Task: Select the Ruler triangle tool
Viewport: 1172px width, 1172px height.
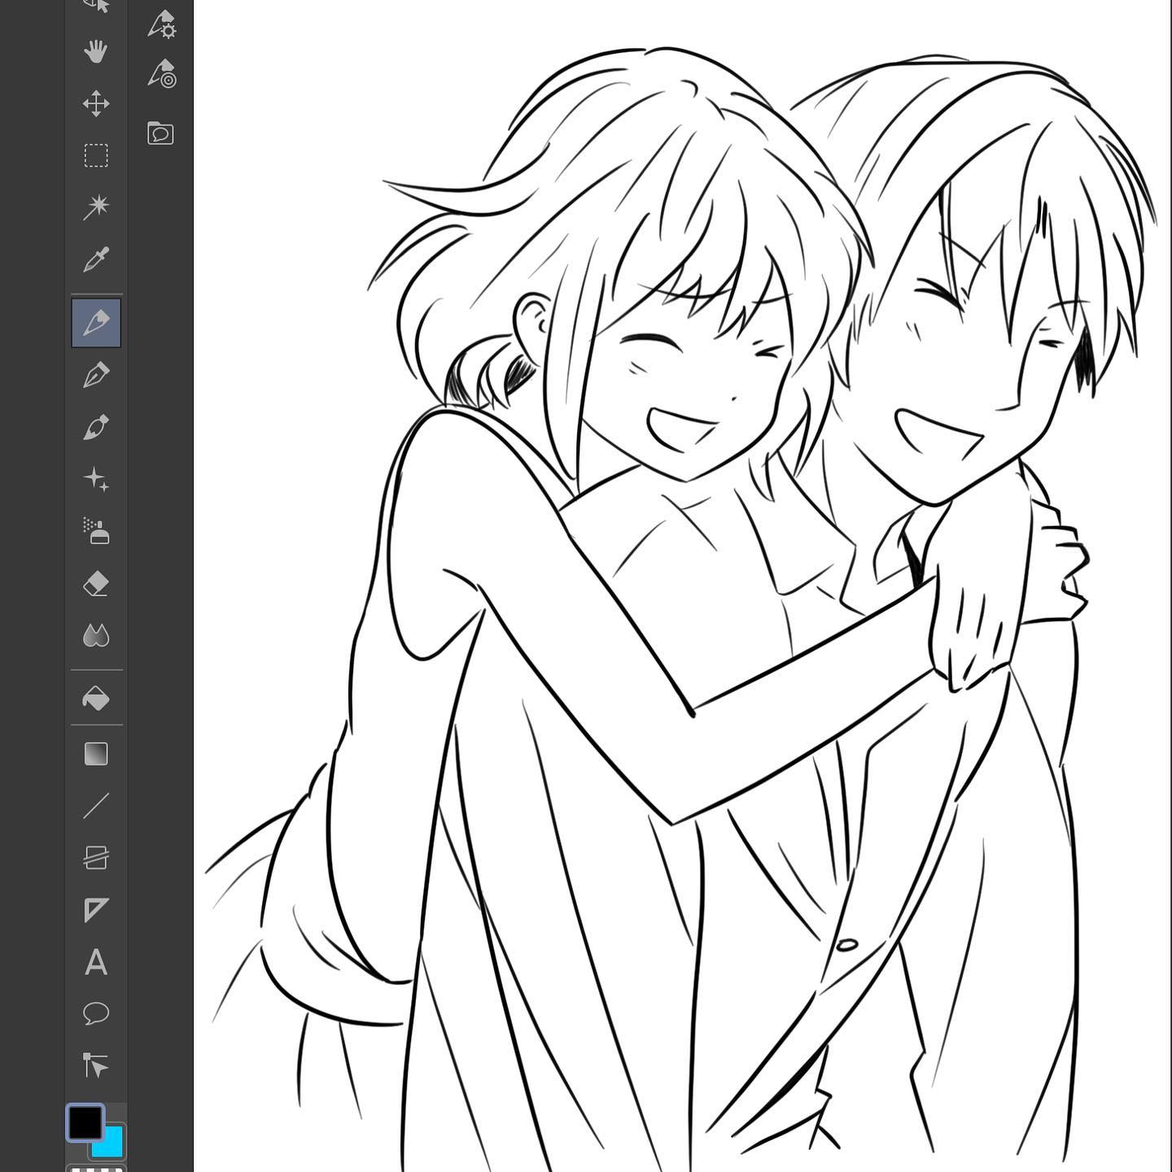Action: [96, 910]
